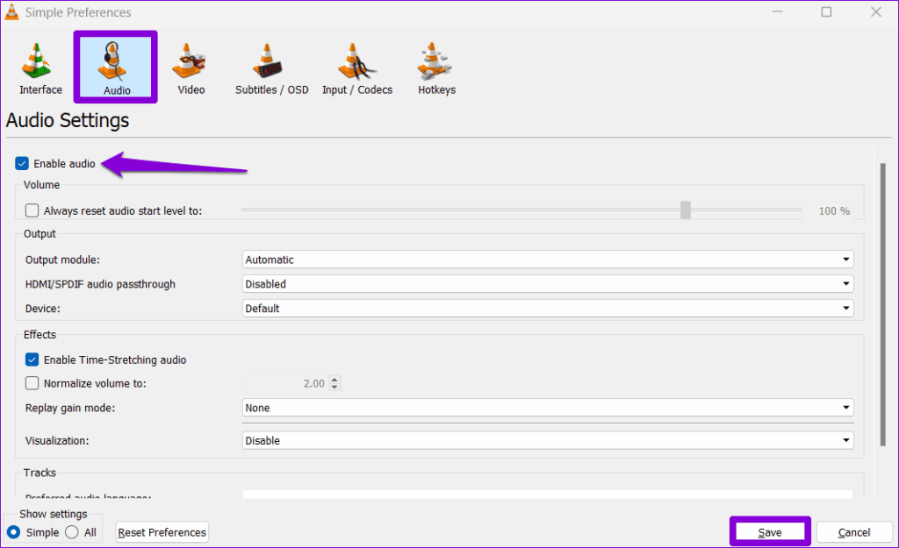
Task: Click the Save button
Action: point(769,531)
